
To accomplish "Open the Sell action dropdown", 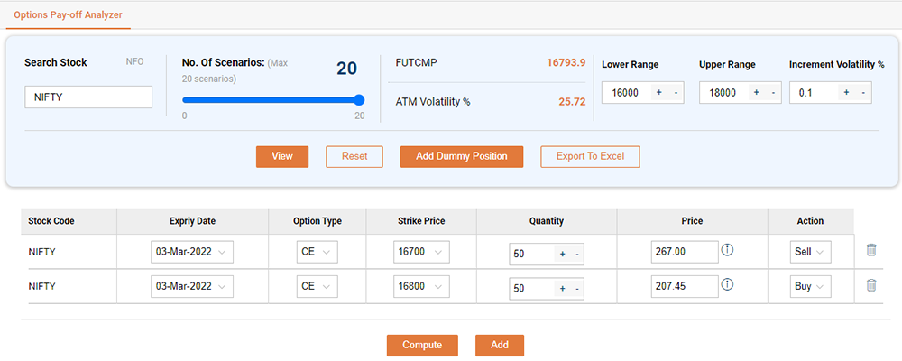I will tap(809, 252).
